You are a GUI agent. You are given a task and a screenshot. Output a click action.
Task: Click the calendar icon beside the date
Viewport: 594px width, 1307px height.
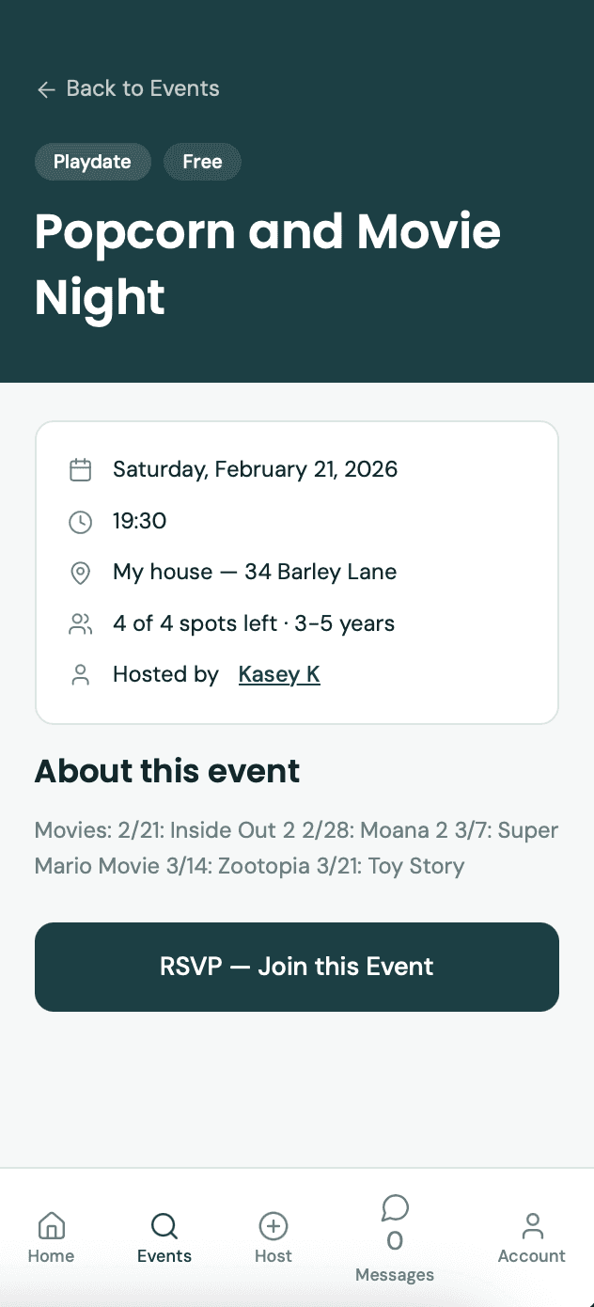tap(81, 469)
